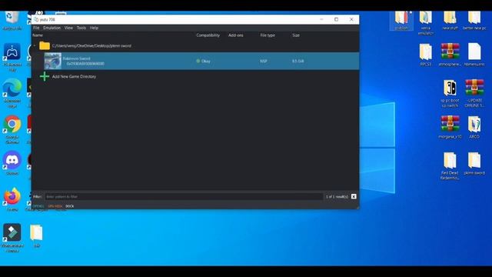The height and width of the screenshot is (277, 492).
Task: Open the pkmn sword desktop folder
Action: click(474, 164)
